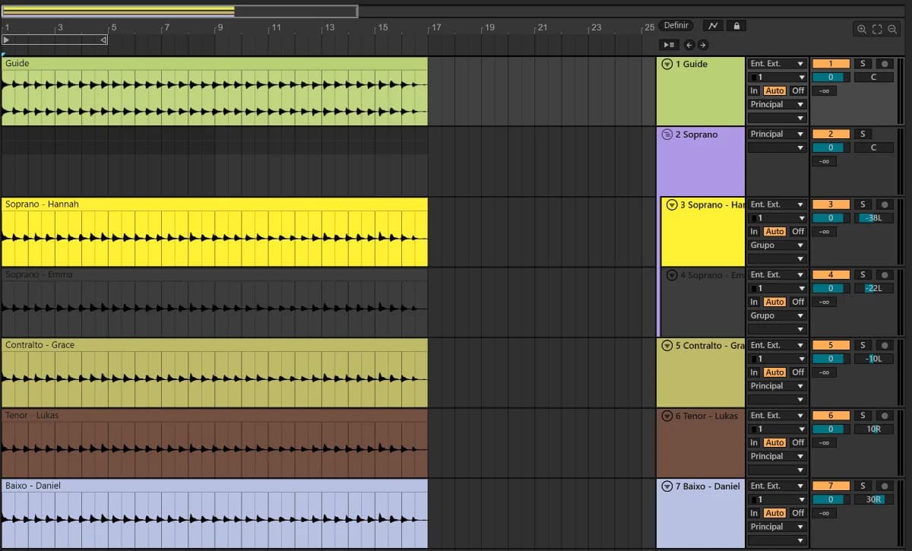Arm record on Soprano - Hannah track
The height and width of the screenshot is (551, 912).
[884, 204]
